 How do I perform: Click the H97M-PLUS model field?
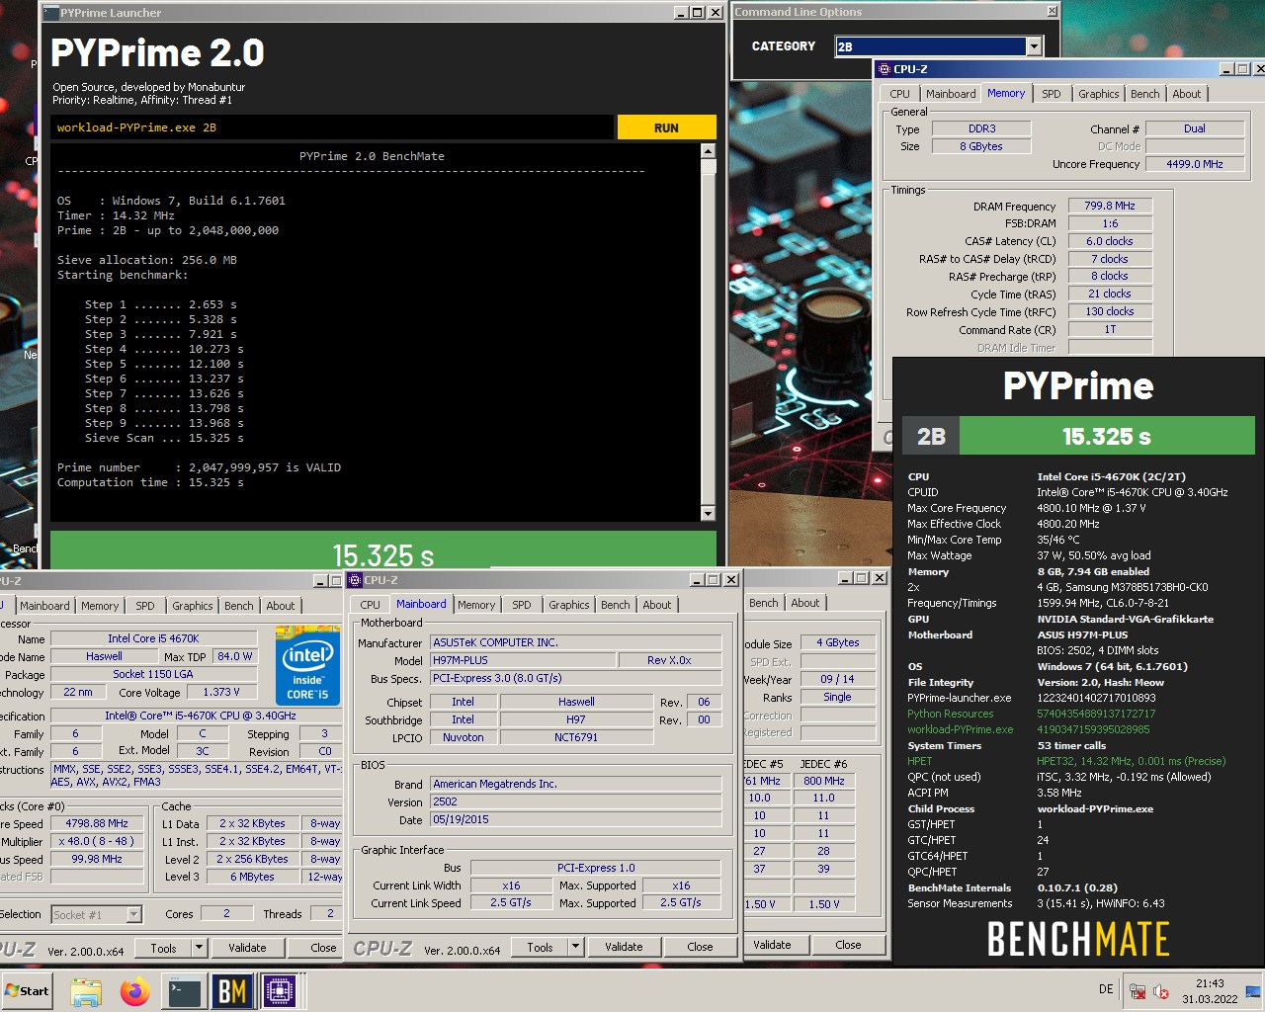click(x=523, y=660)
